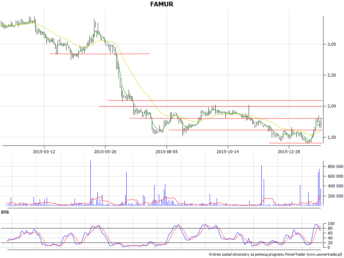Screen dimensions: 344x258
Task: Click the 200 000 volume axis label
Action: coord(336,196)
